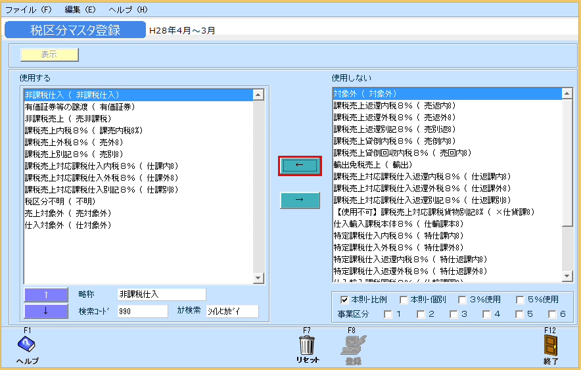Select 特定課税仕入返還内税8%(特仕返課内8) row
The height and width of the screenshot is (370, 581).
point(447,260)
